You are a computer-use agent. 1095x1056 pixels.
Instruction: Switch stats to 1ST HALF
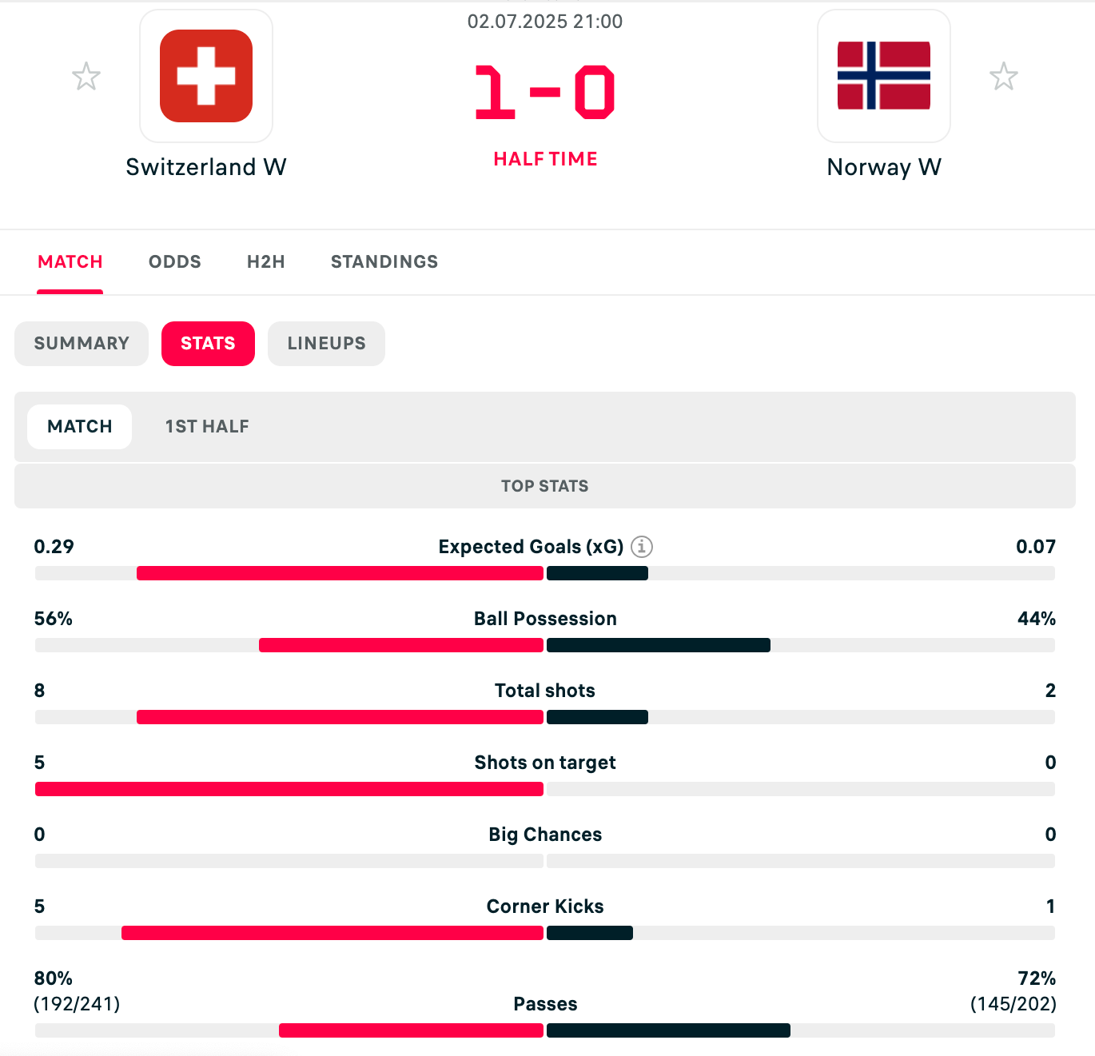[207, 427]
